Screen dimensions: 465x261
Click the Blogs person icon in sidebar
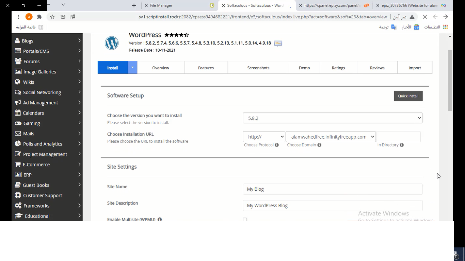point(17,40)
